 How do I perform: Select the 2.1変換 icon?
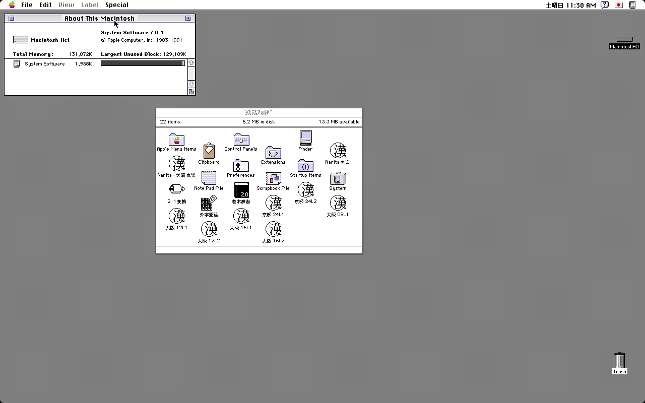[x=176, y=190]
